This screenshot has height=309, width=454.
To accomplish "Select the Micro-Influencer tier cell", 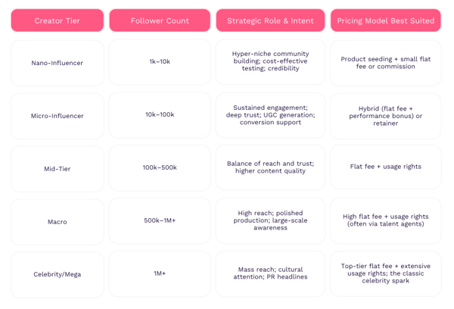I will [x=58, y=115].
